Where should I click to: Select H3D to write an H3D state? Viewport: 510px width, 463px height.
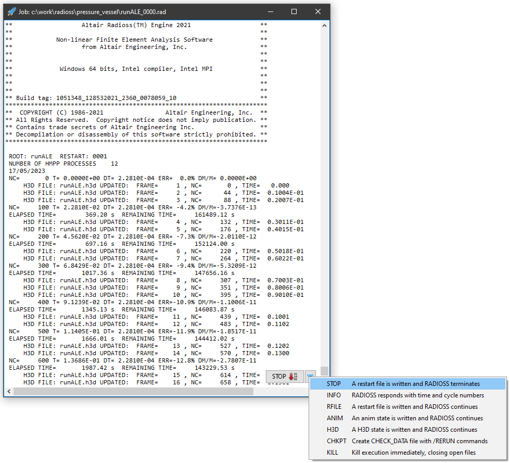coord(407,430)
